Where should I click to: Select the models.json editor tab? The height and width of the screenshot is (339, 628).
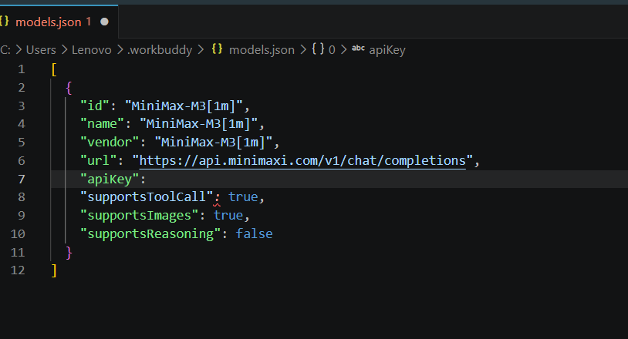tap(59, 22)
